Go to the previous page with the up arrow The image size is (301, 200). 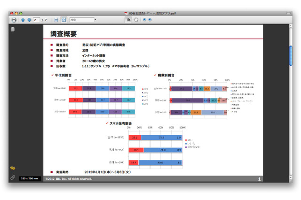[23, 20]
